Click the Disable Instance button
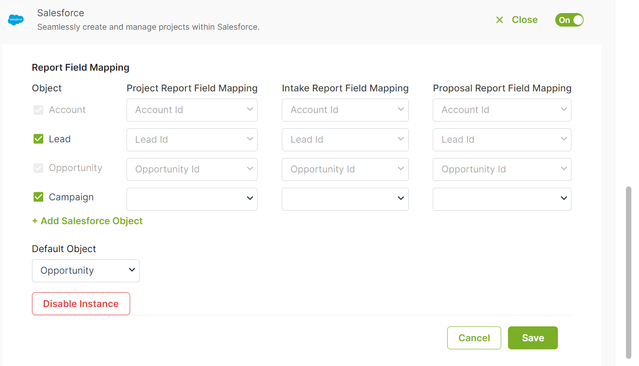 click(x=81, y=303)
